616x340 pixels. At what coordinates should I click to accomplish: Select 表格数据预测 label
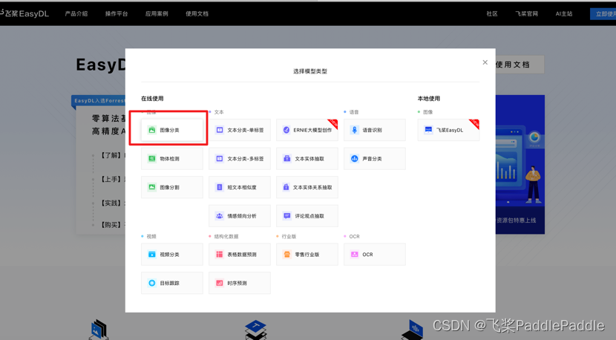click(242, 255)
